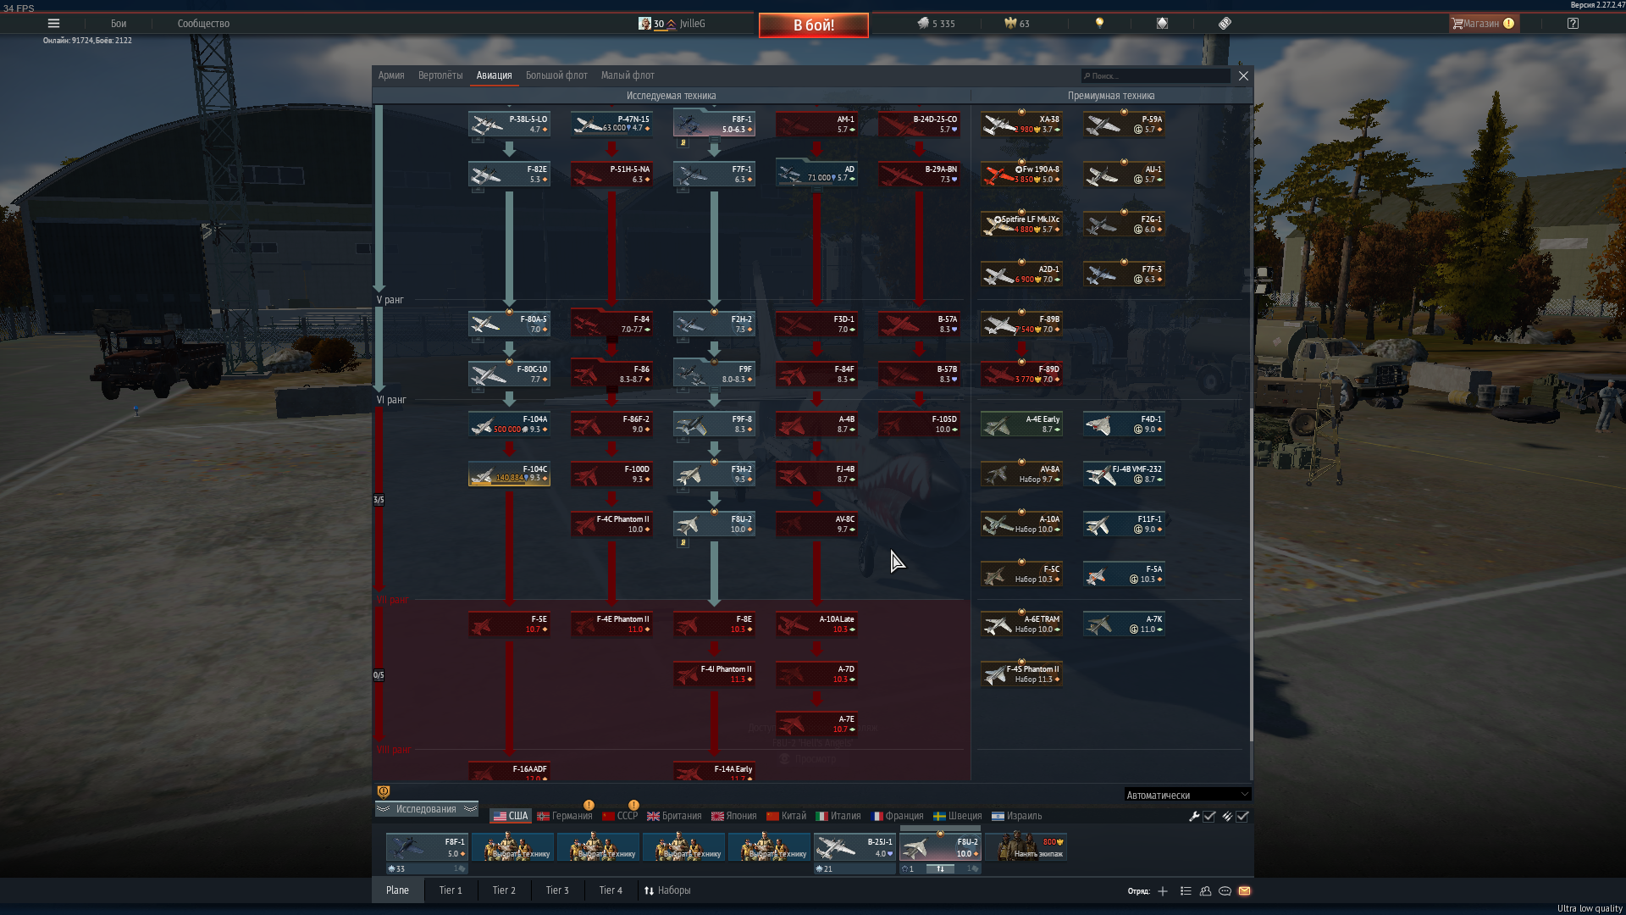Viewport: 1626px width, 915px height.
Task: Click the silver lions balance 5 335
Action: [x=936, y=24]
